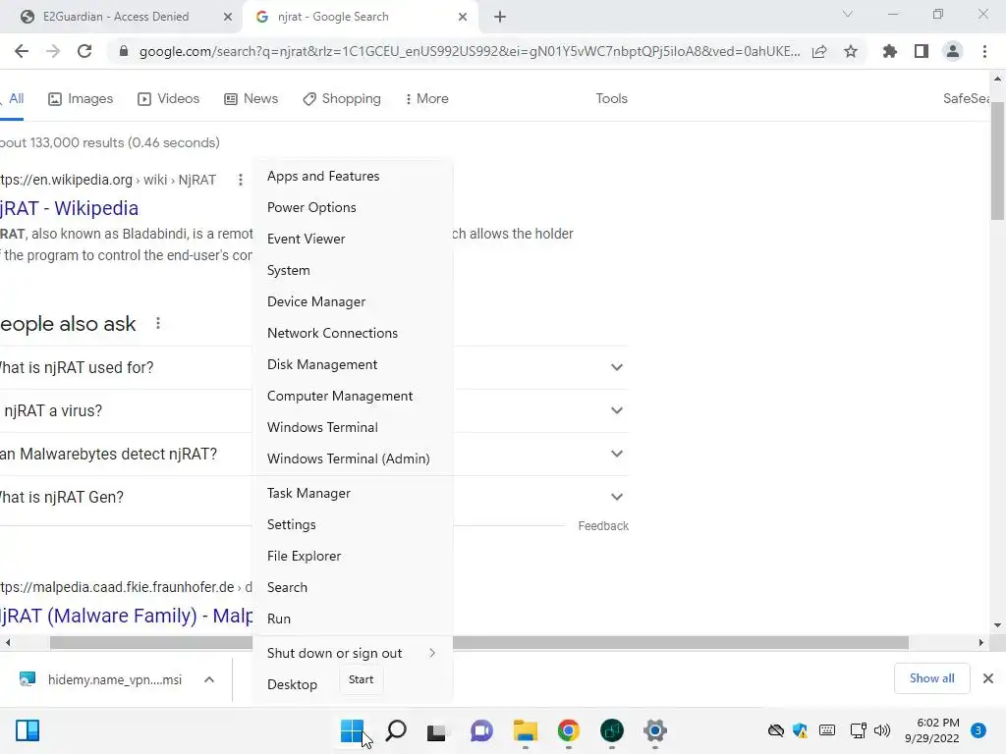This screenshot has width=1006, height=754.
Task: Open the Settings gear icon in taskbar
Action: 655,730
